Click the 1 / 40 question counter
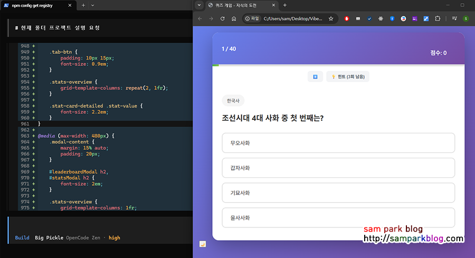Screen dimensions: 475x258 [229, 49]
